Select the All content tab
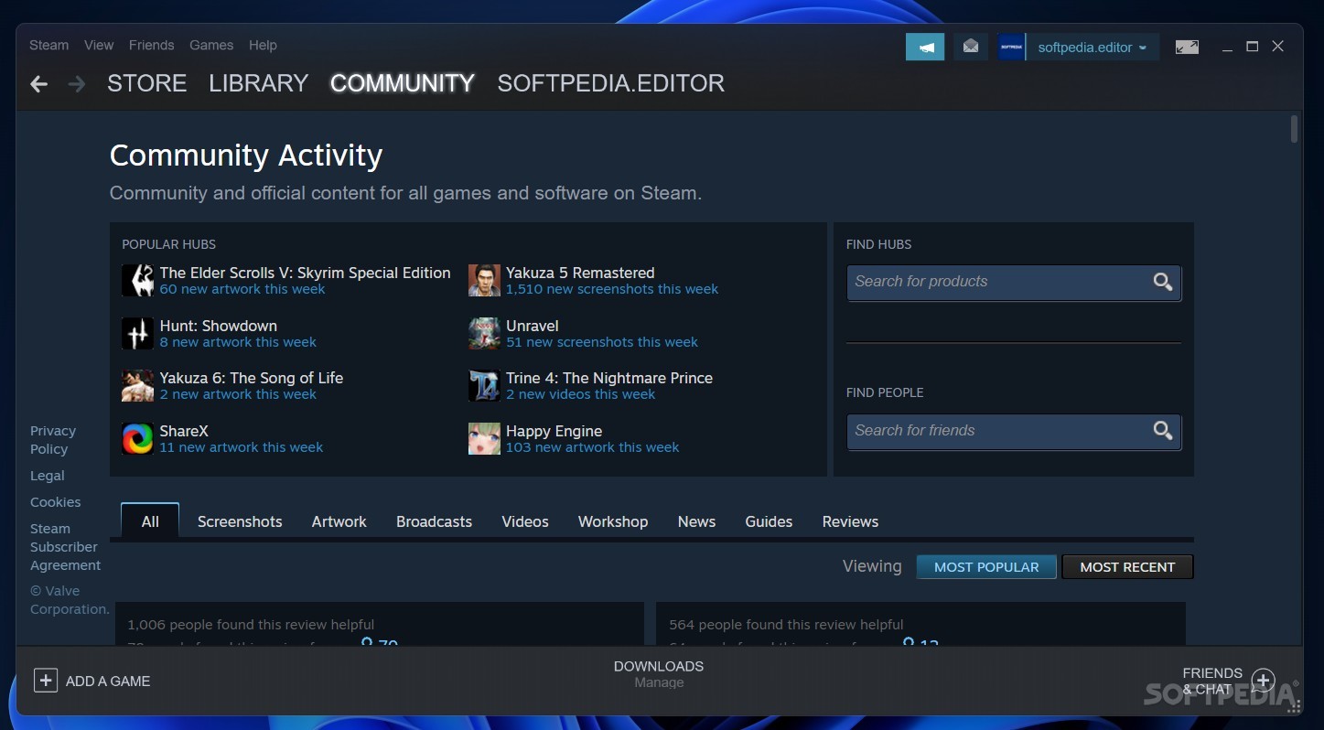 click(150, 521)
